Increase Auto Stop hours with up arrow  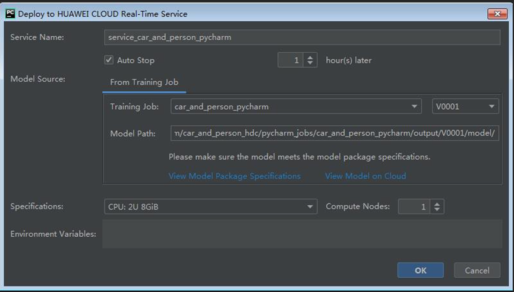pyautogui.click(x=311, y=57)
